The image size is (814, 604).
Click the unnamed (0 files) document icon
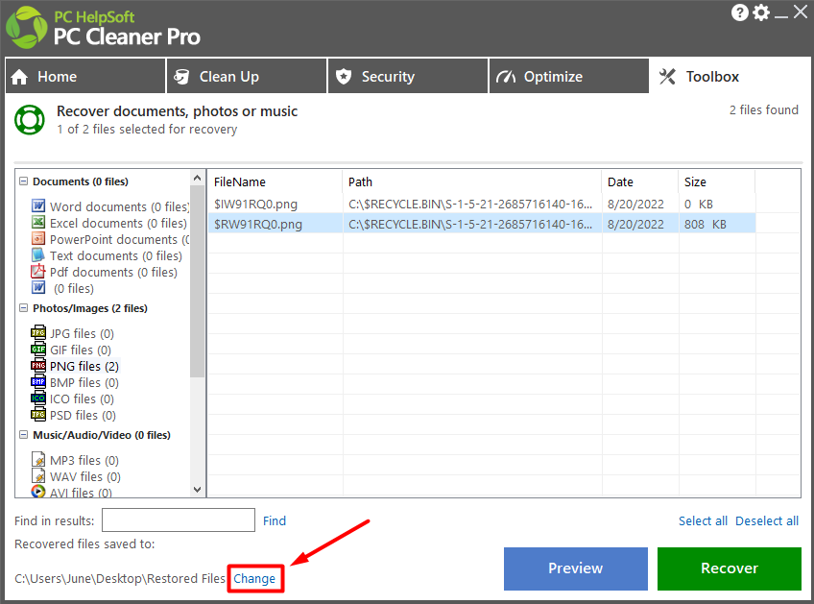[37, 287]
